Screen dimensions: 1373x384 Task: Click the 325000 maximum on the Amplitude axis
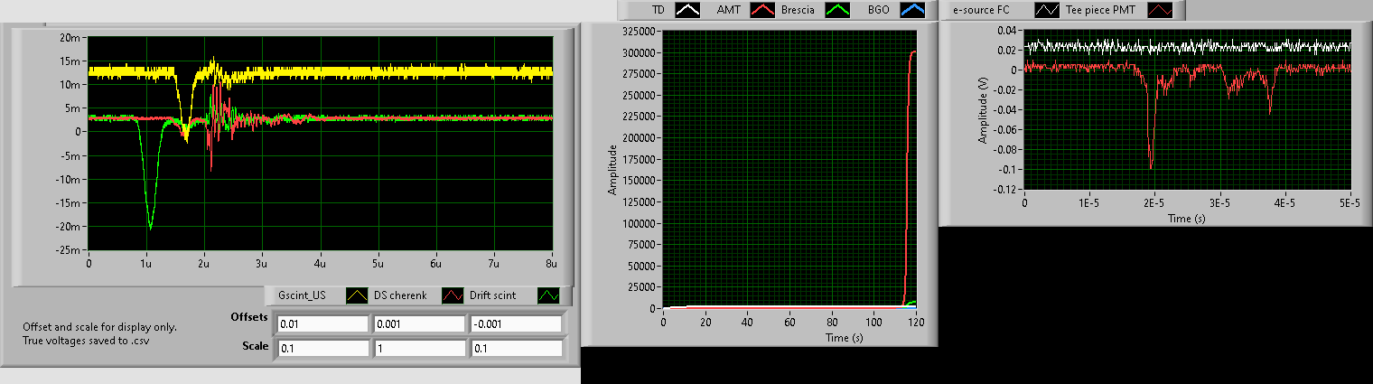pyautogui.click(x=637, y=31)
